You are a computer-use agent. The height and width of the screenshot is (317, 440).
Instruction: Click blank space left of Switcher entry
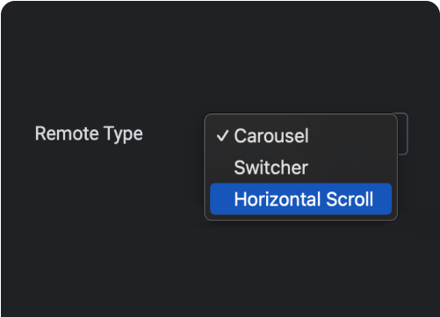tap(222, 168)
